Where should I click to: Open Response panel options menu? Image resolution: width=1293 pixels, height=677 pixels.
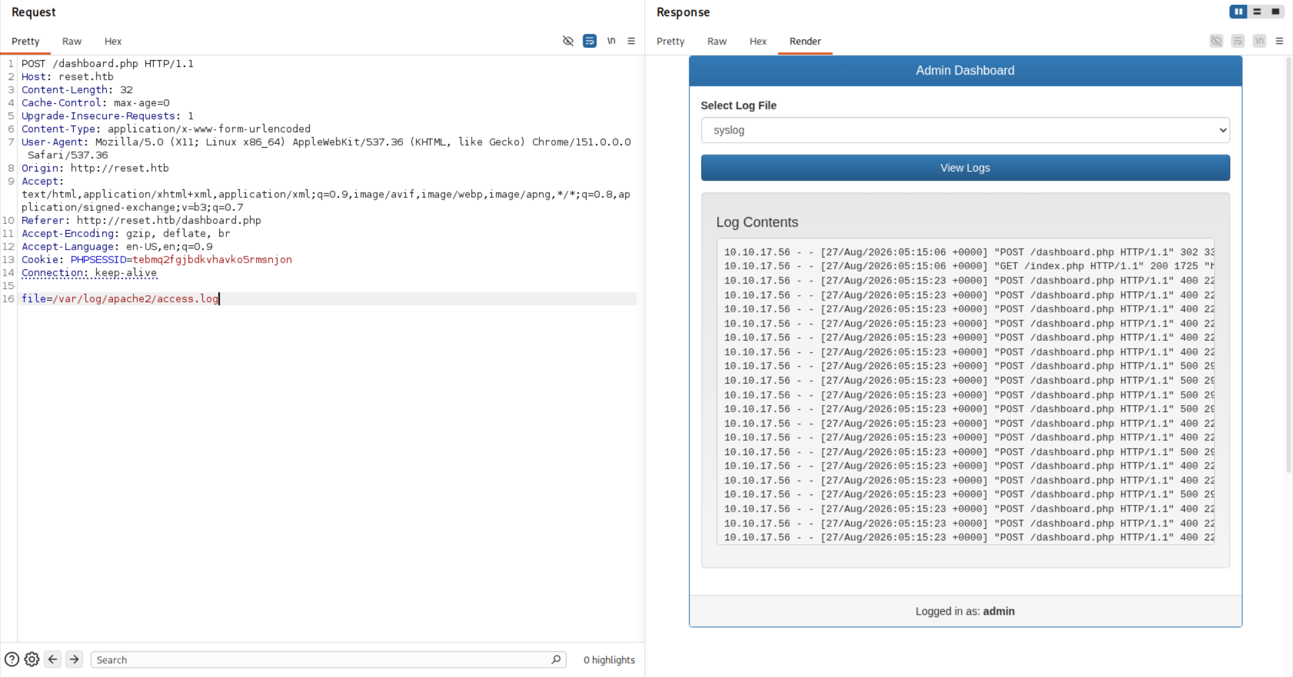coord(1279,41)
